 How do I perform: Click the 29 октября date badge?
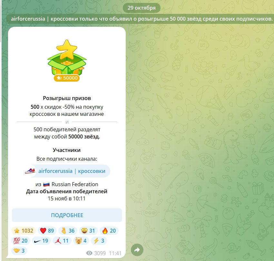pyautogui.click(x=142, y=8)
